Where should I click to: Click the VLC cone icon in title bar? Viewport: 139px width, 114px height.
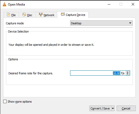[x=4, y=4]
